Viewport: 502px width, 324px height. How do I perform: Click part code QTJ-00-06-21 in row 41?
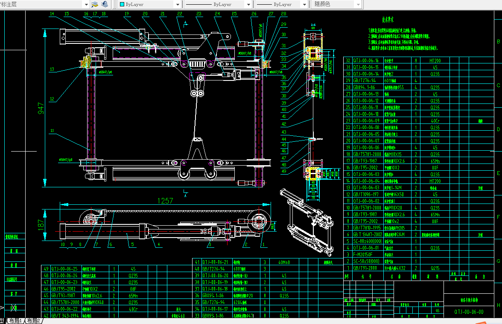coord(215,262)
